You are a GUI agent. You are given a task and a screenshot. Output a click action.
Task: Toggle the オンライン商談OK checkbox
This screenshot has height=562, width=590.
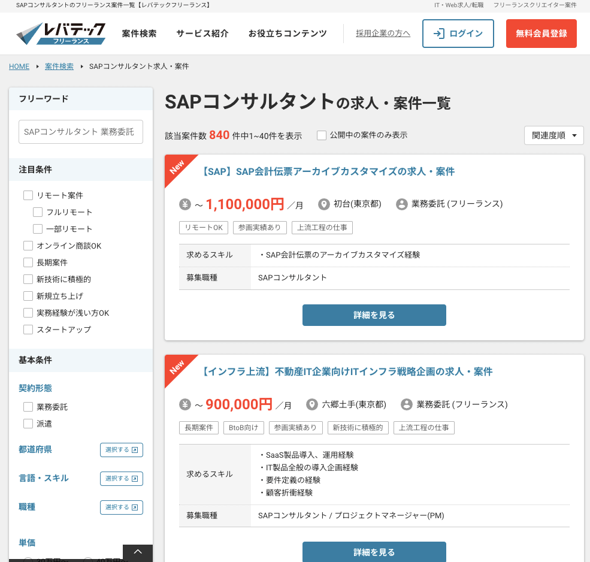28,246
